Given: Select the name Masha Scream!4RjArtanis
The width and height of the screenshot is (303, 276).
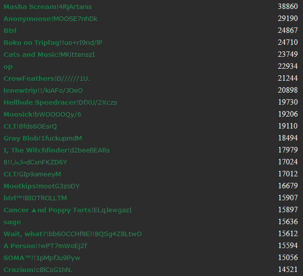Looking at the screenshot, I should 47,7.
